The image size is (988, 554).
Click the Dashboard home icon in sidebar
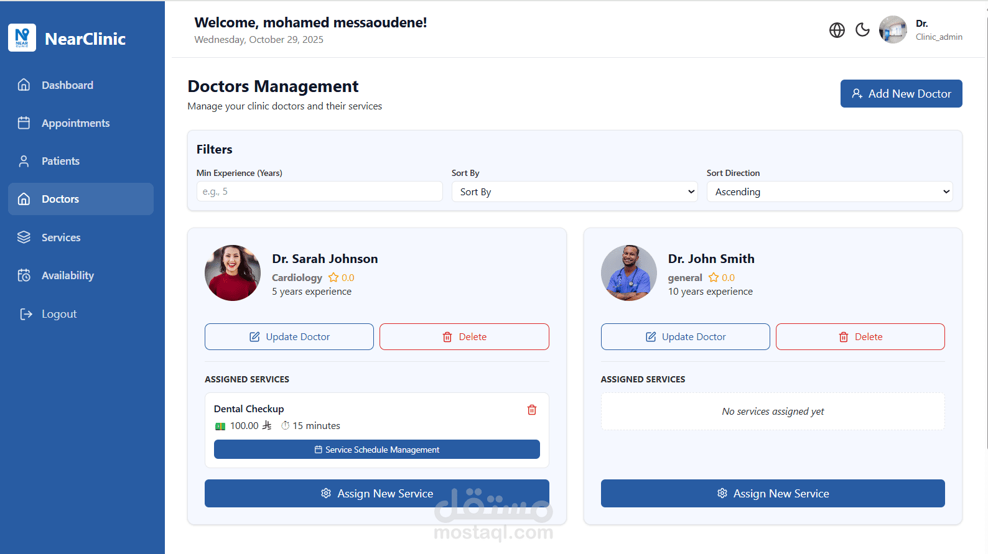point(24,85)
